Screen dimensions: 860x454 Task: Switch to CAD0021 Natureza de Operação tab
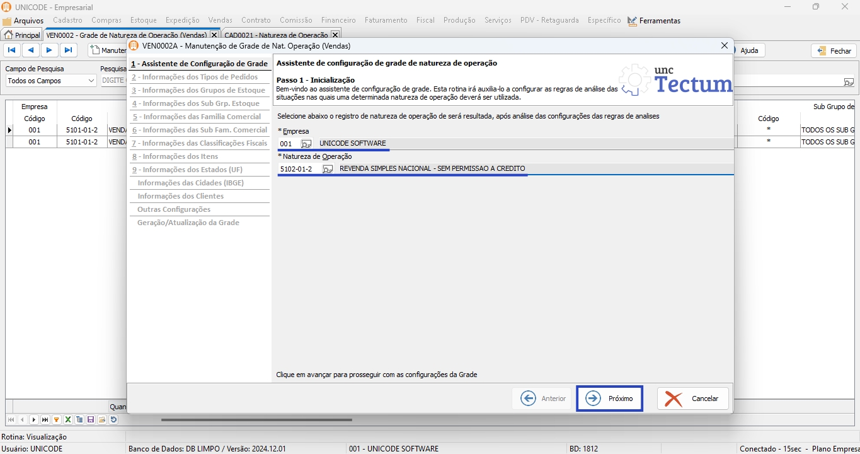coord(276,35)
